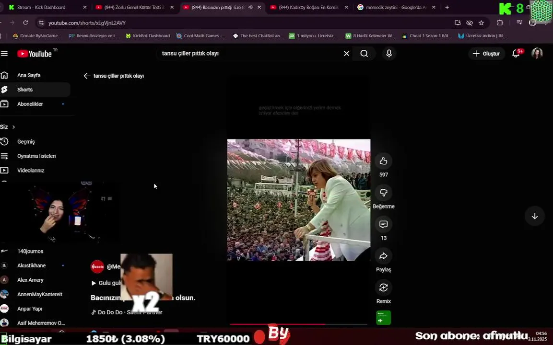This screenshot has height=345, width=553.
Task: Seek on the short's red progress bar
Action: (x=298, y=324)
